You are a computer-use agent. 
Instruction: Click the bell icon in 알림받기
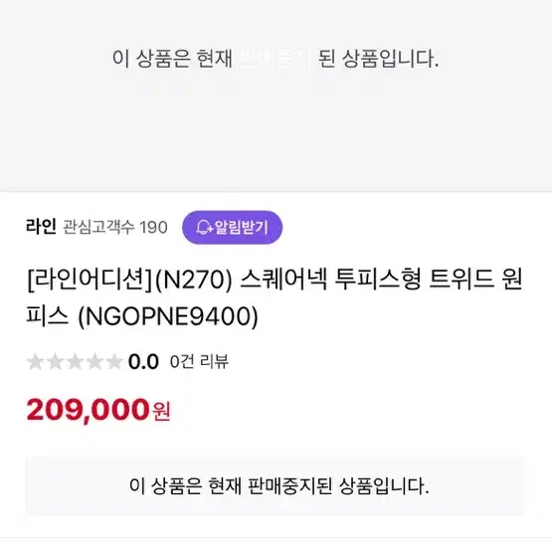[204, 228]
